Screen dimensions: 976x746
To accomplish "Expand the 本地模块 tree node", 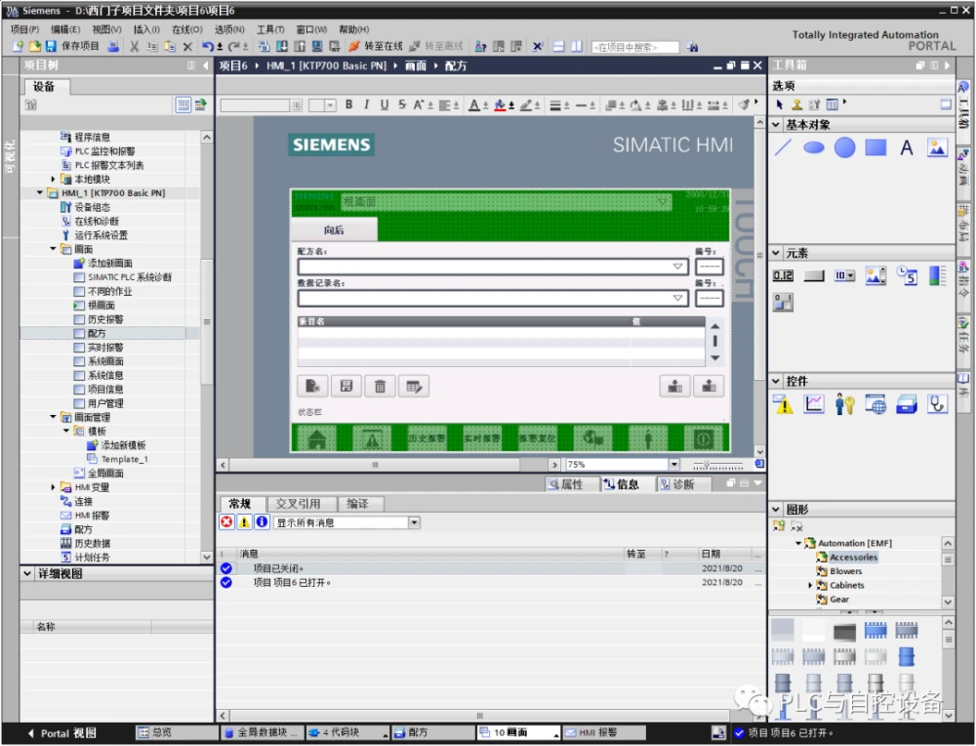I will pyautogui.click(x=53, y=180).
